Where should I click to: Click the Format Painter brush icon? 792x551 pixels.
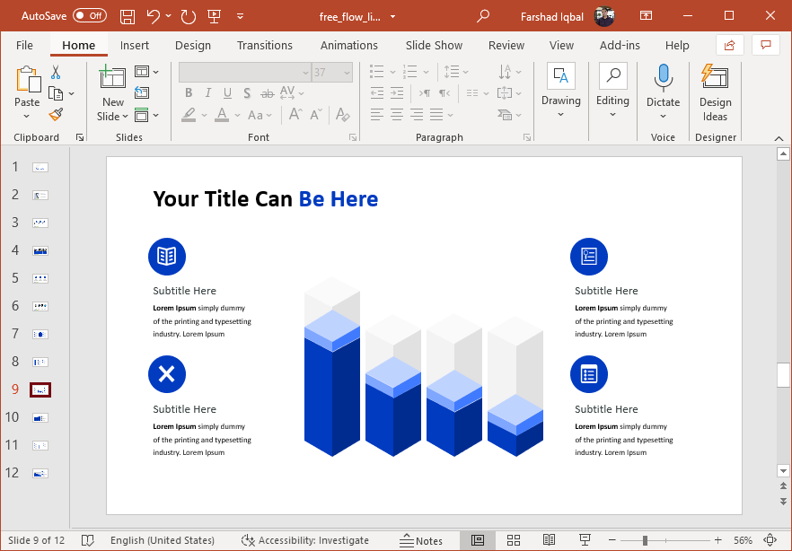click(56, 114)
